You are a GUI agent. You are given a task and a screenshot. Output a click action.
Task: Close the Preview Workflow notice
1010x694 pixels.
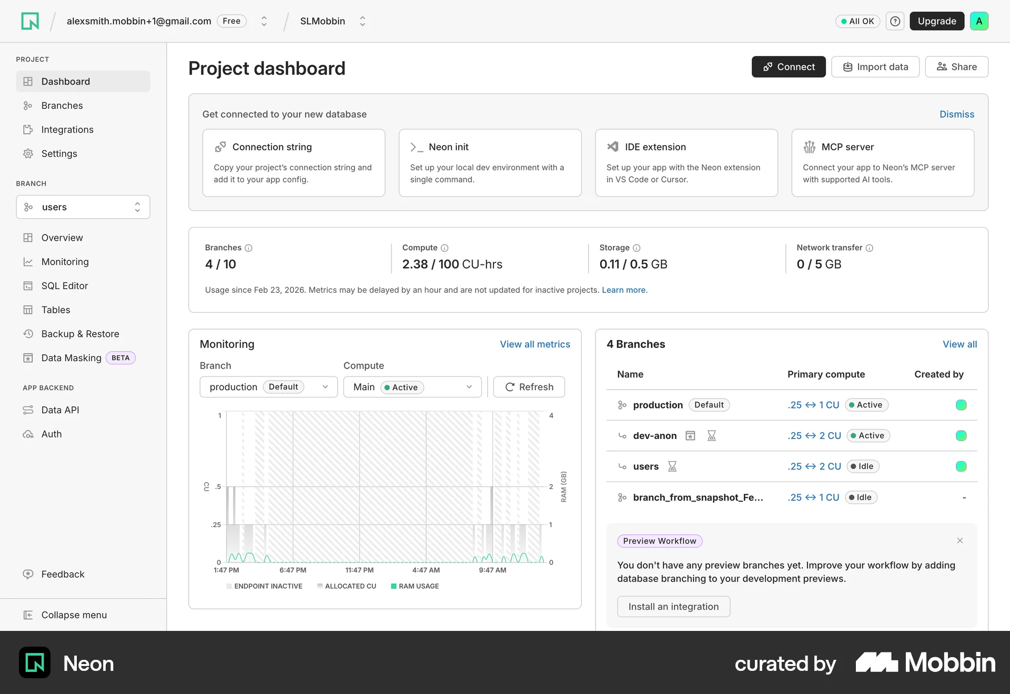pyautogui.click(x=960, y=540)
